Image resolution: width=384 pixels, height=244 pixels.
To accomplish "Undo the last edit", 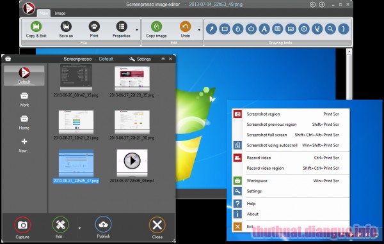I will tap(186, 29).
